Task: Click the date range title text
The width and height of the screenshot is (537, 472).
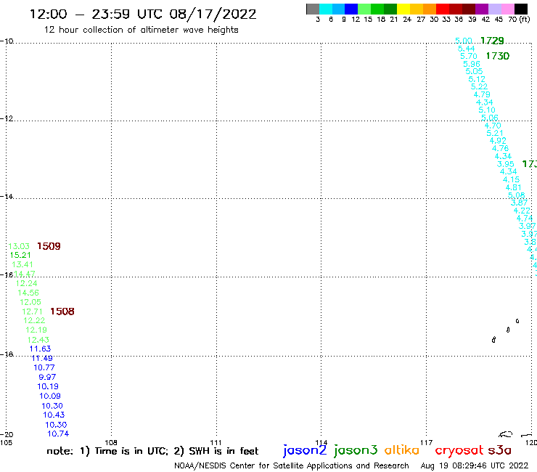Action: pyautogui.click(x=143, y=15)
